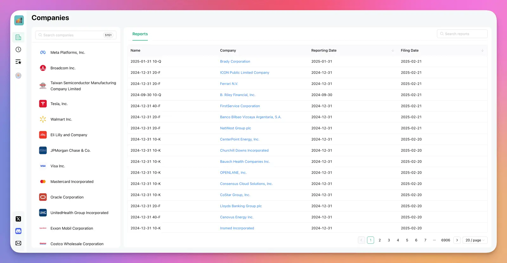This screenshot has height=263, width=507.
Task: Click the Broadcom logo icon
Action: (43, 68)
